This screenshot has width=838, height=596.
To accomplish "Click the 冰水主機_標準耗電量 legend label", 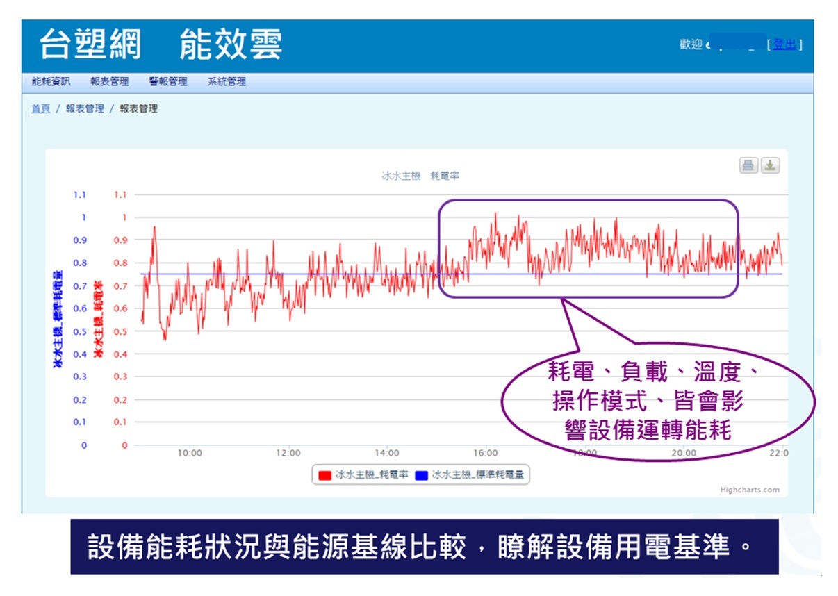I will click(x=477, y=475).
